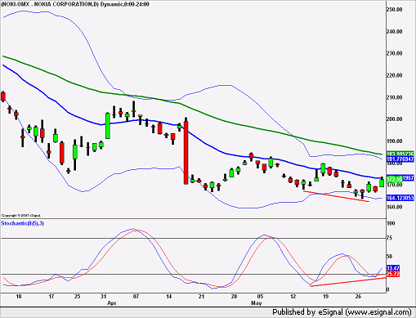Select the green 172.50 last price tag
The image size is (416, 318).
[395, 179]
